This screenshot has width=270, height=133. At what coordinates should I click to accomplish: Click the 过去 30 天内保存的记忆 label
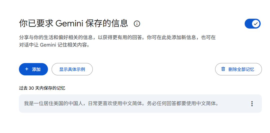click(x=42, y=88)
